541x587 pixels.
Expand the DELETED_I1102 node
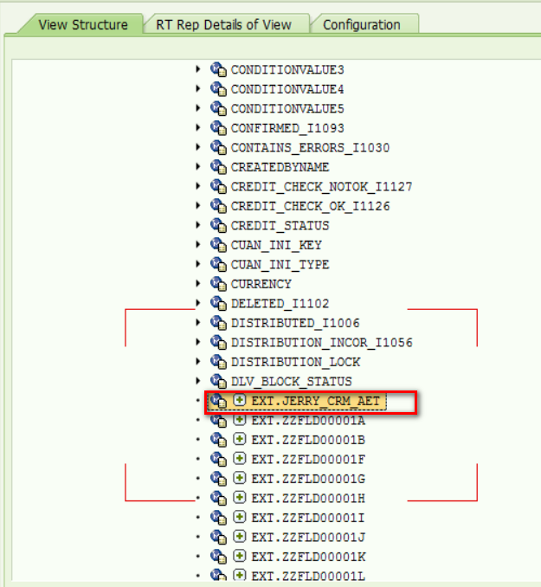pos(198,303)
